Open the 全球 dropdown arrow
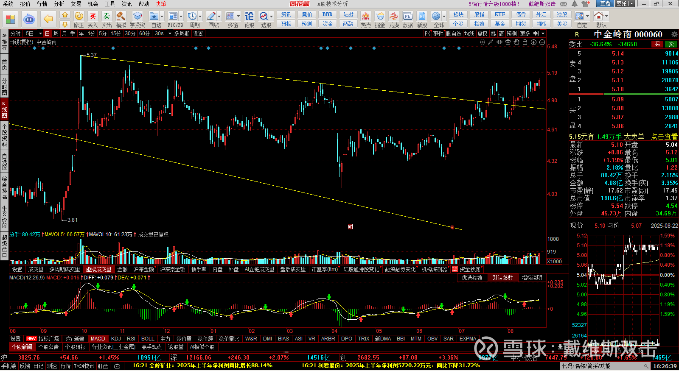This screenshot has width=679, height=371. (x=444, y=17)
